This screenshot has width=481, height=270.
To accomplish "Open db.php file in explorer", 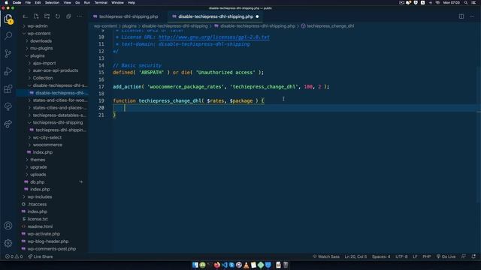I will click(x=37, y=181).
